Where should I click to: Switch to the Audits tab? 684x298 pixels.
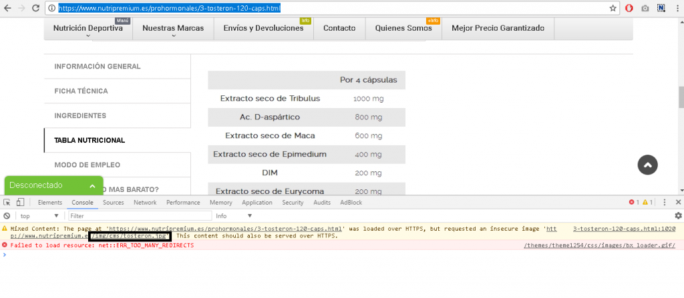[322, 202]
